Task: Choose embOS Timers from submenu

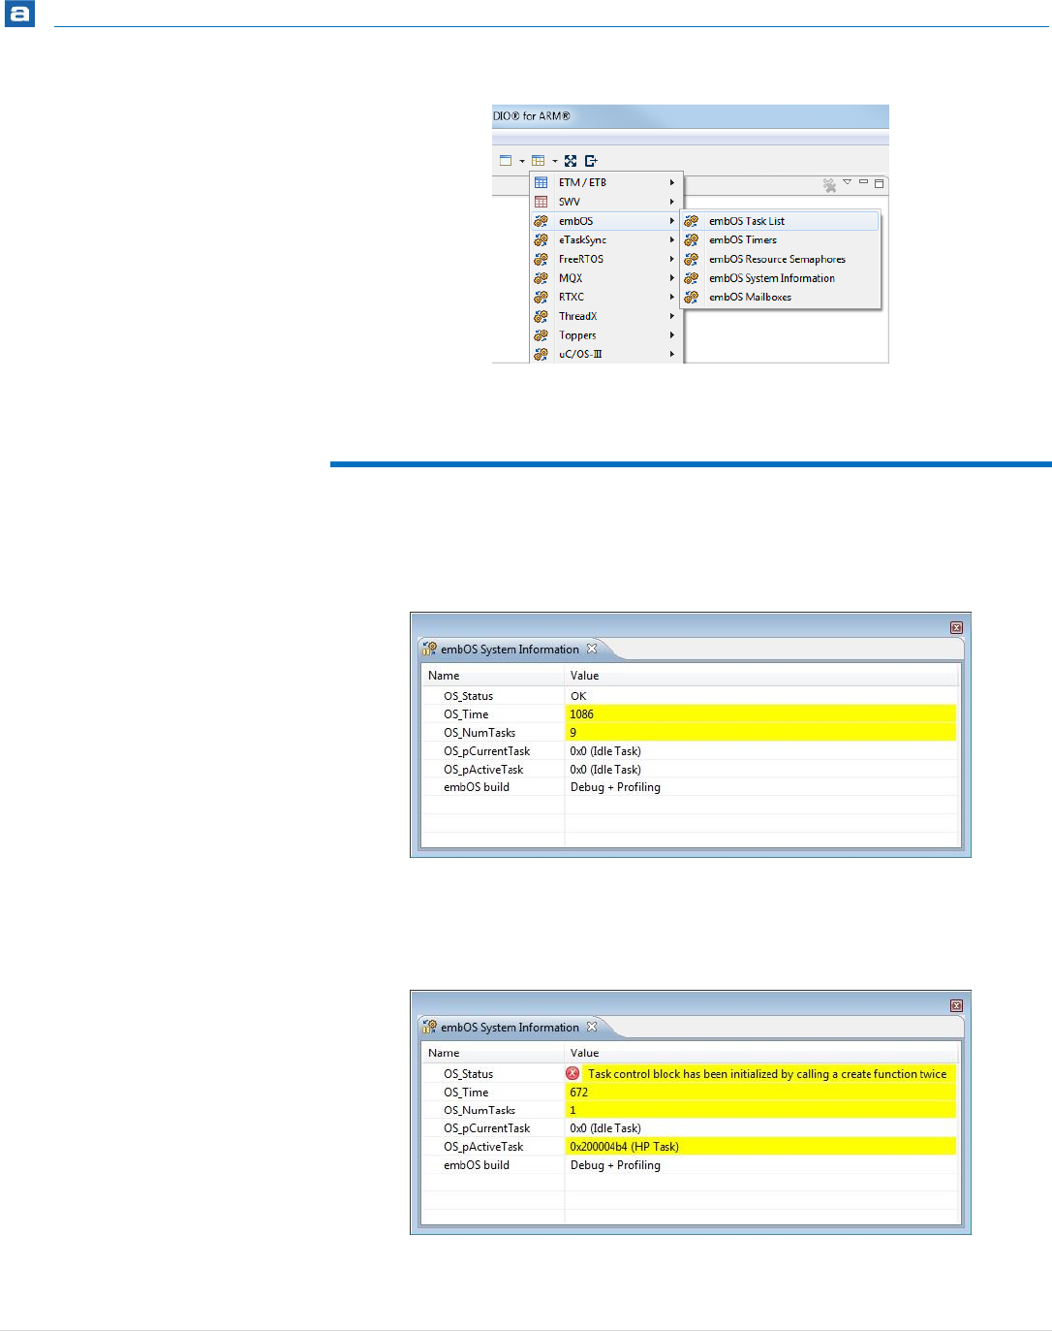Action: [781, 239]
